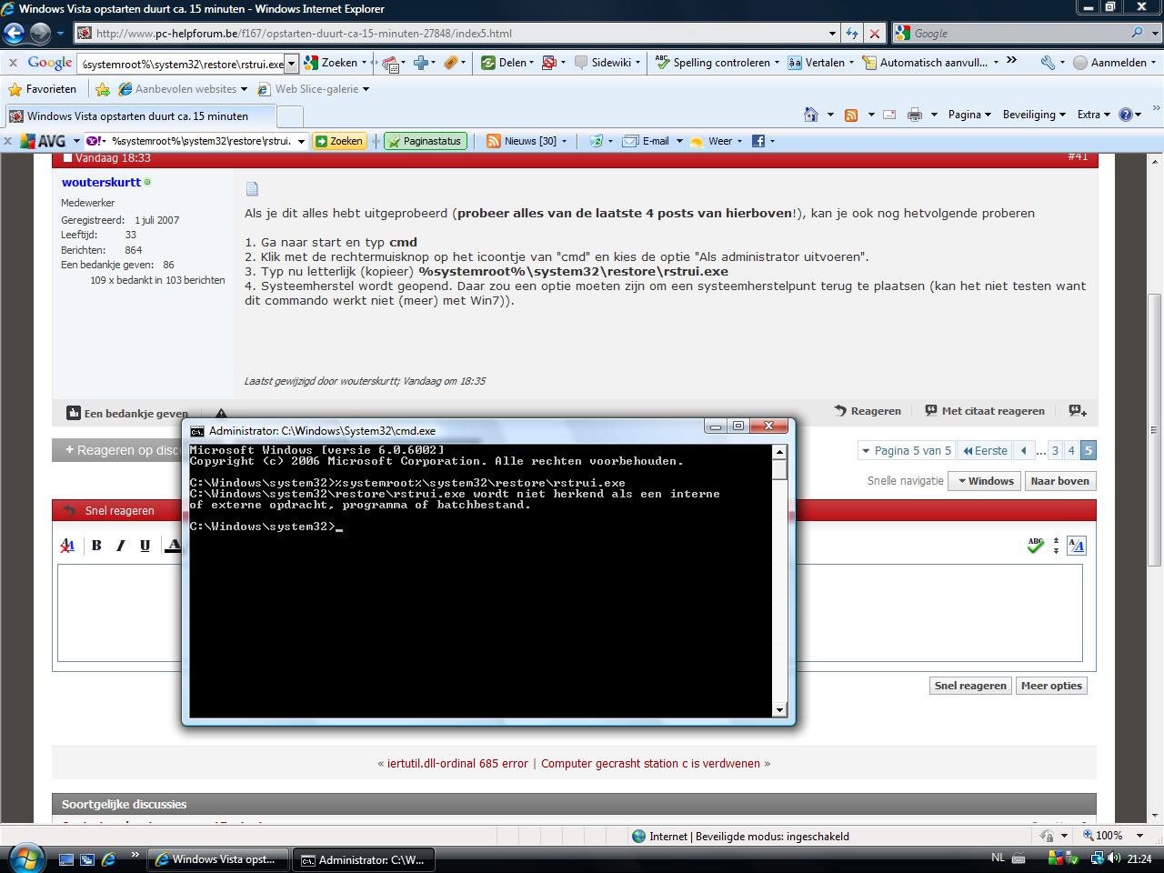Screen dimensions: 1164x873
Task: Click the Facebook icon on the AVG toolbar
Action: coord(758,141)
